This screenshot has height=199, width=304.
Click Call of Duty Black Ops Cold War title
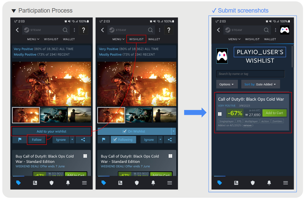pyautogui.click(x=251, y=99)
